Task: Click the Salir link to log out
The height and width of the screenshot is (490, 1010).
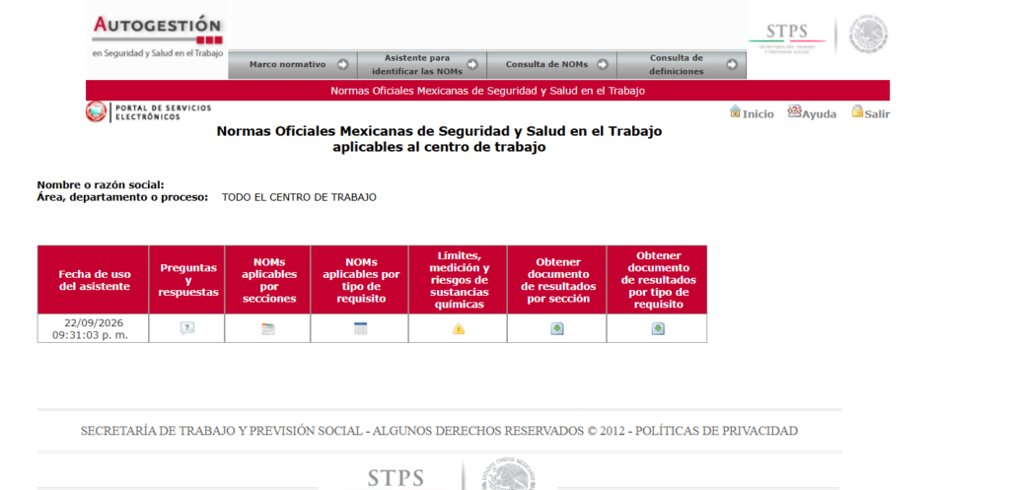Action: (x=877, y=114)
